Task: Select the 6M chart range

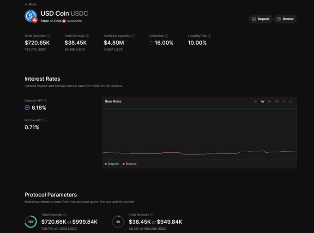Action: (277, 102)
